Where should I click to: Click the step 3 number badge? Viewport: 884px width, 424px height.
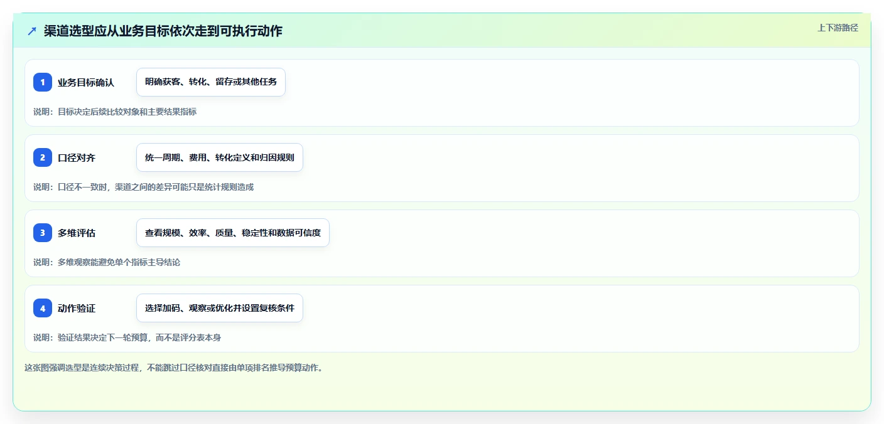[43, 233]
